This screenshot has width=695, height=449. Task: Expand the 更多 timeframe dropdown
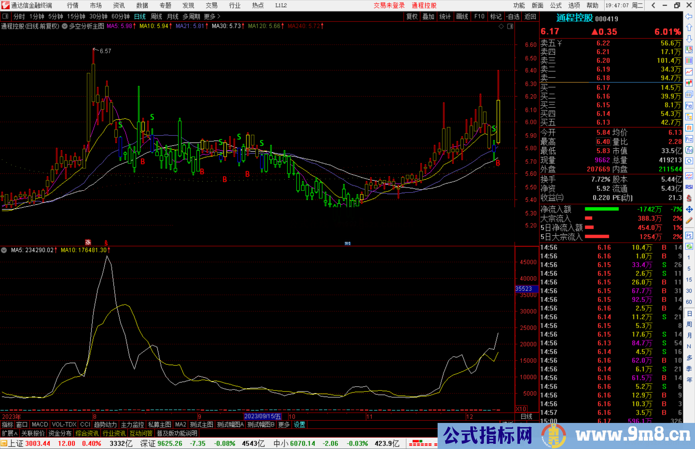pyautogui.click(x=212, y=16)
